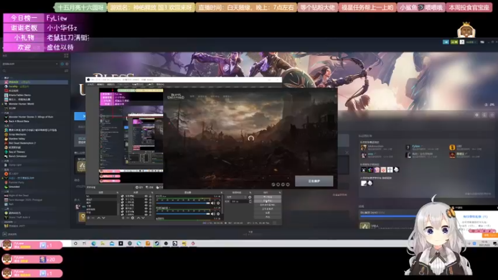Open gear menu of first mixer channel

click(218, 203)
